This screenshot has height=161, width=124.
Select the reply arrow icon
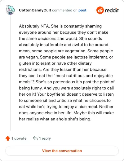pos(35,138)
